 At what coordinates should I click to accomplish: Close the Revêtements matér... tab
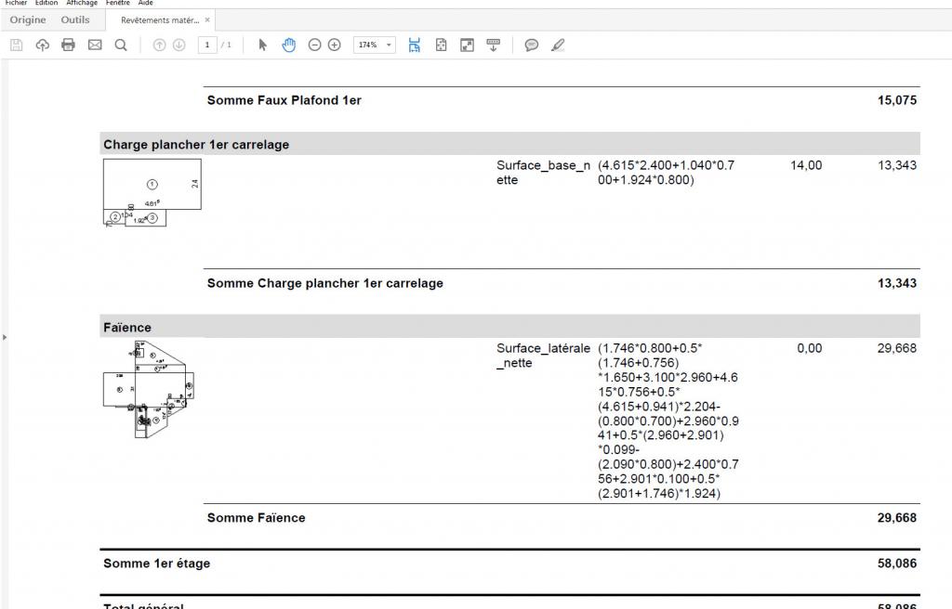[x=207, y=20]
